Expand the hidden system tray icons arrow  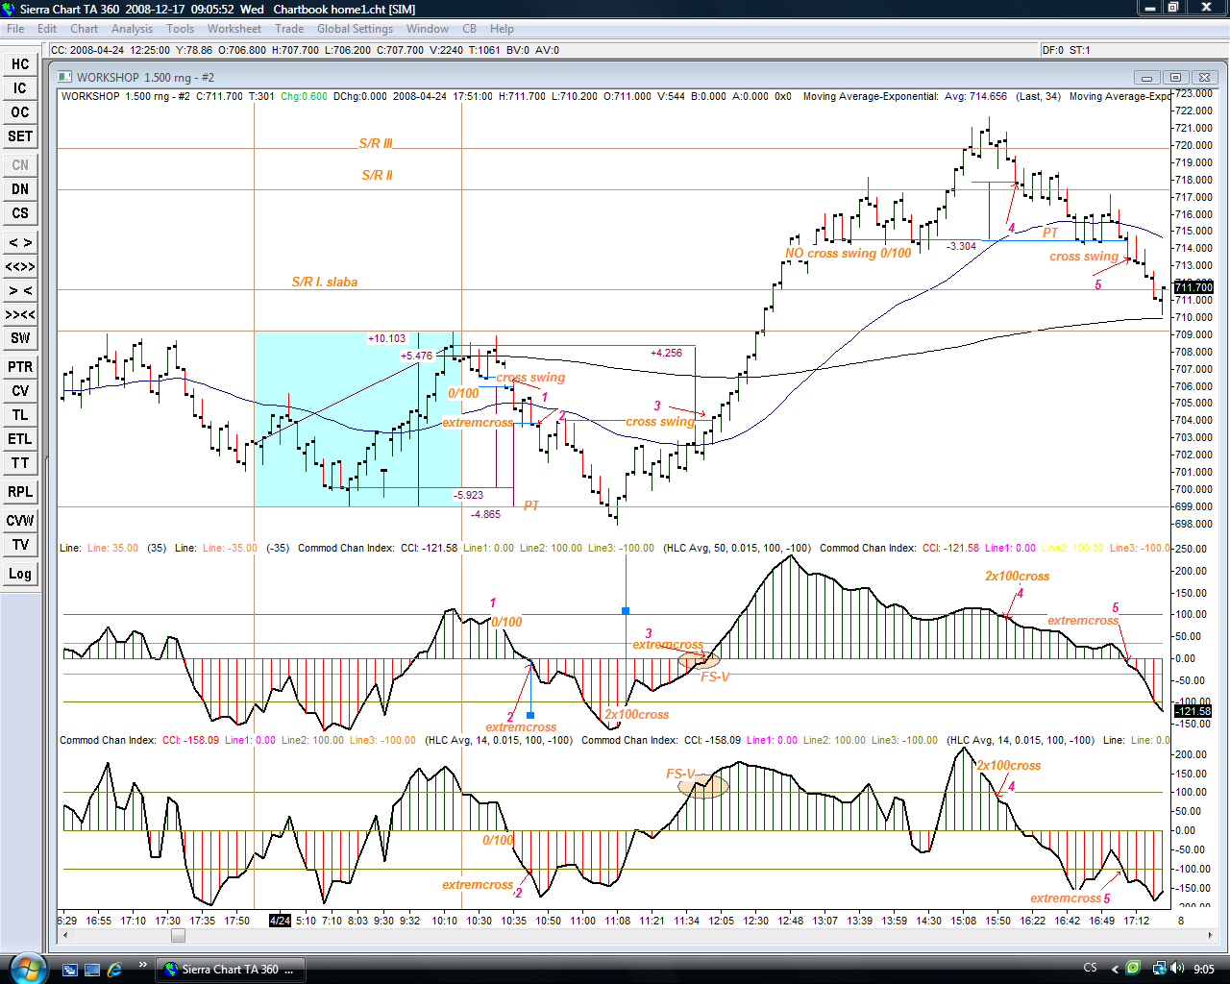[1115, 969]
